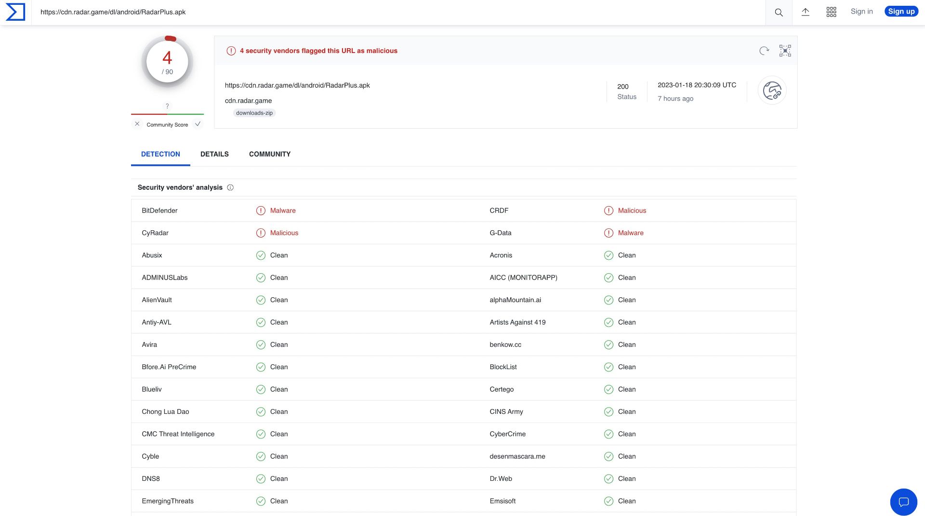Vote harmless with community score checkmark
This screenshot has height=516, width=925.
pyautogui.click(x=198, y=124)
